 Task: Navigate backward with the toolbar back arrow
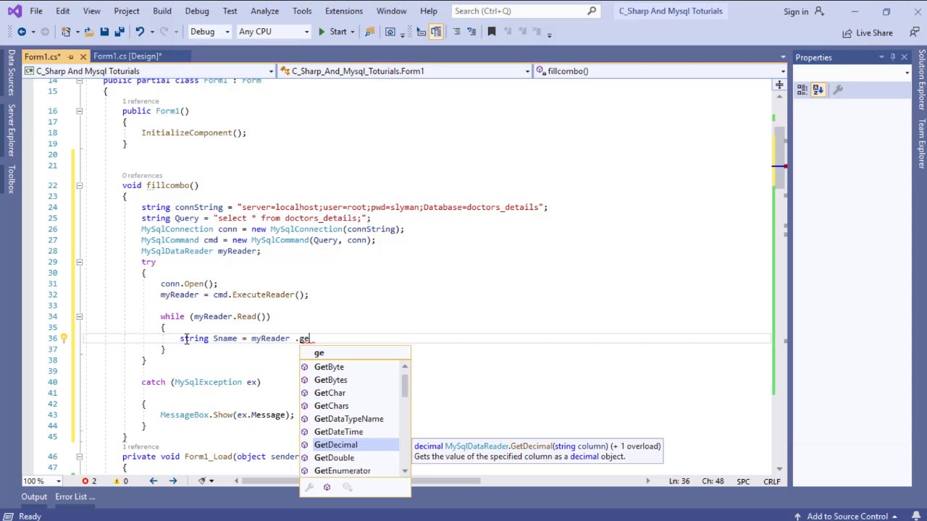(x=22, y=32)
